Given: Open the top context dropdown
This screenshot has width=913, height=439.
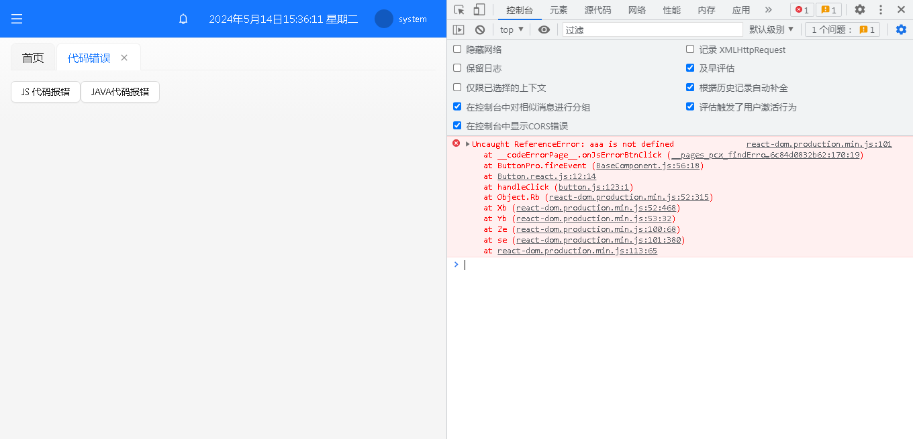Looking at the screenshot, I should tap(512, 29).
